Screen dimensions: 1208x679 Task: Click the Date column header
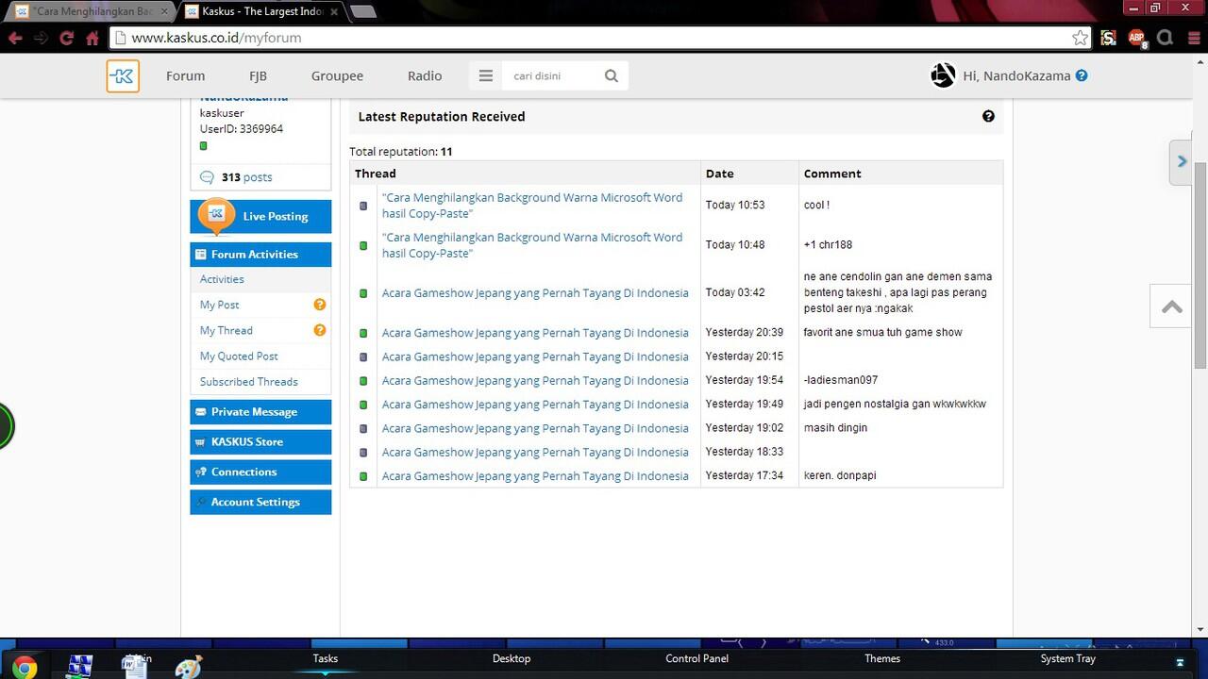click(719, 174)
